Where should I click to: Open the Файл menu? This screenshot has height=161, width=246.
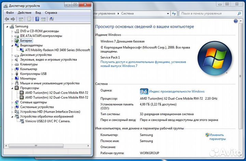pos(10,13)
